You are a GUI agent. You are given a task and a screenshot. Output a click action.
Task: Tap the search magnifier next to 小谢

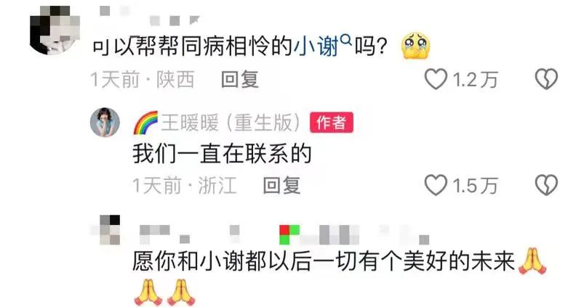point(346,39)
